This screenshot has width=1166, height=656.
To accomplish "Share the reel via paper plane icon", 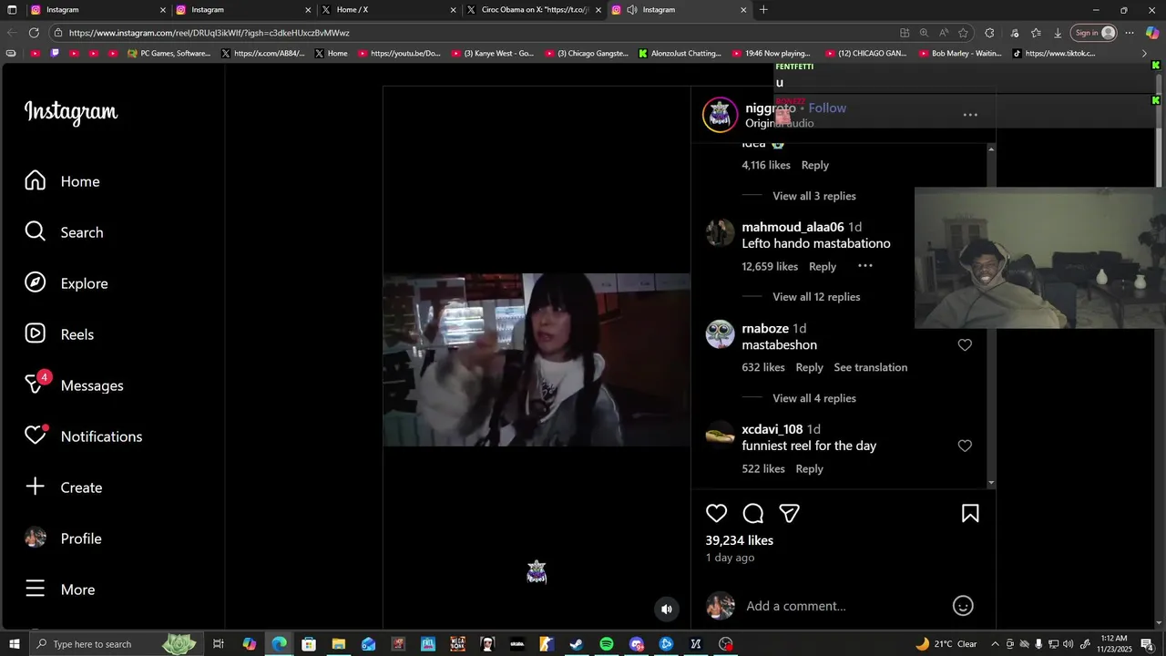I will pyautogui.click(x=790, y=513).
